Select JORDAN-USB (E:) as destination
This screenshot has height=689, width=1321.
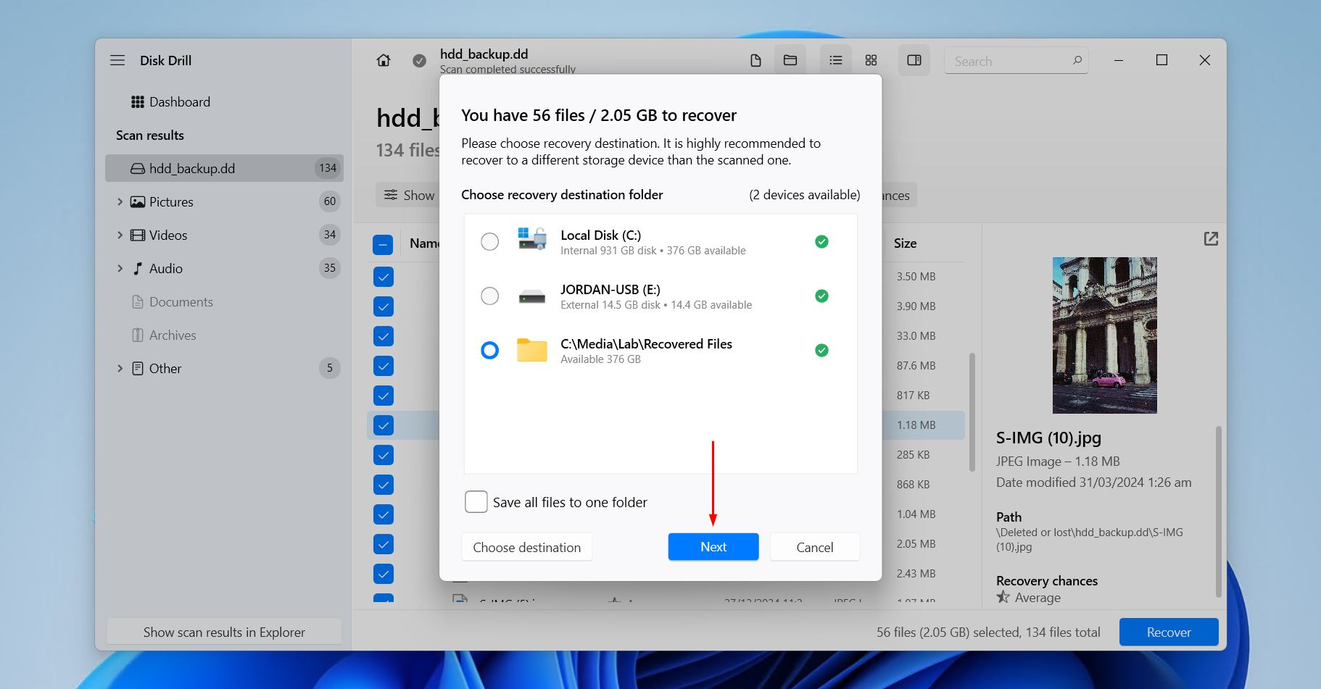point(490,296)
